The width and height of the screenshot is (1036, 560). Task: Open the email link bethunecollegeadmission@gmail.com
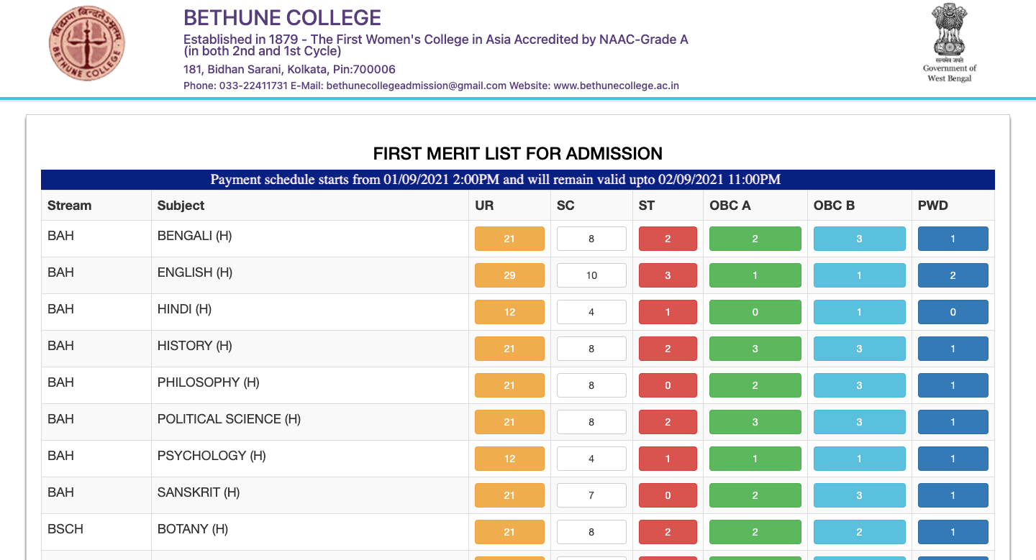point(416,86)
